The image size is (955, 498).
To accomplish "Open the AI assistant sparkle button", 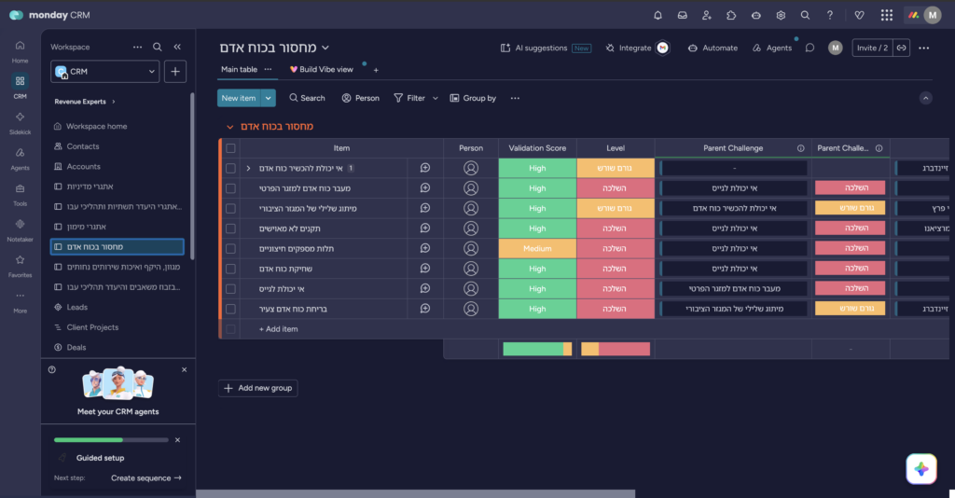I will tap(920, 469).
